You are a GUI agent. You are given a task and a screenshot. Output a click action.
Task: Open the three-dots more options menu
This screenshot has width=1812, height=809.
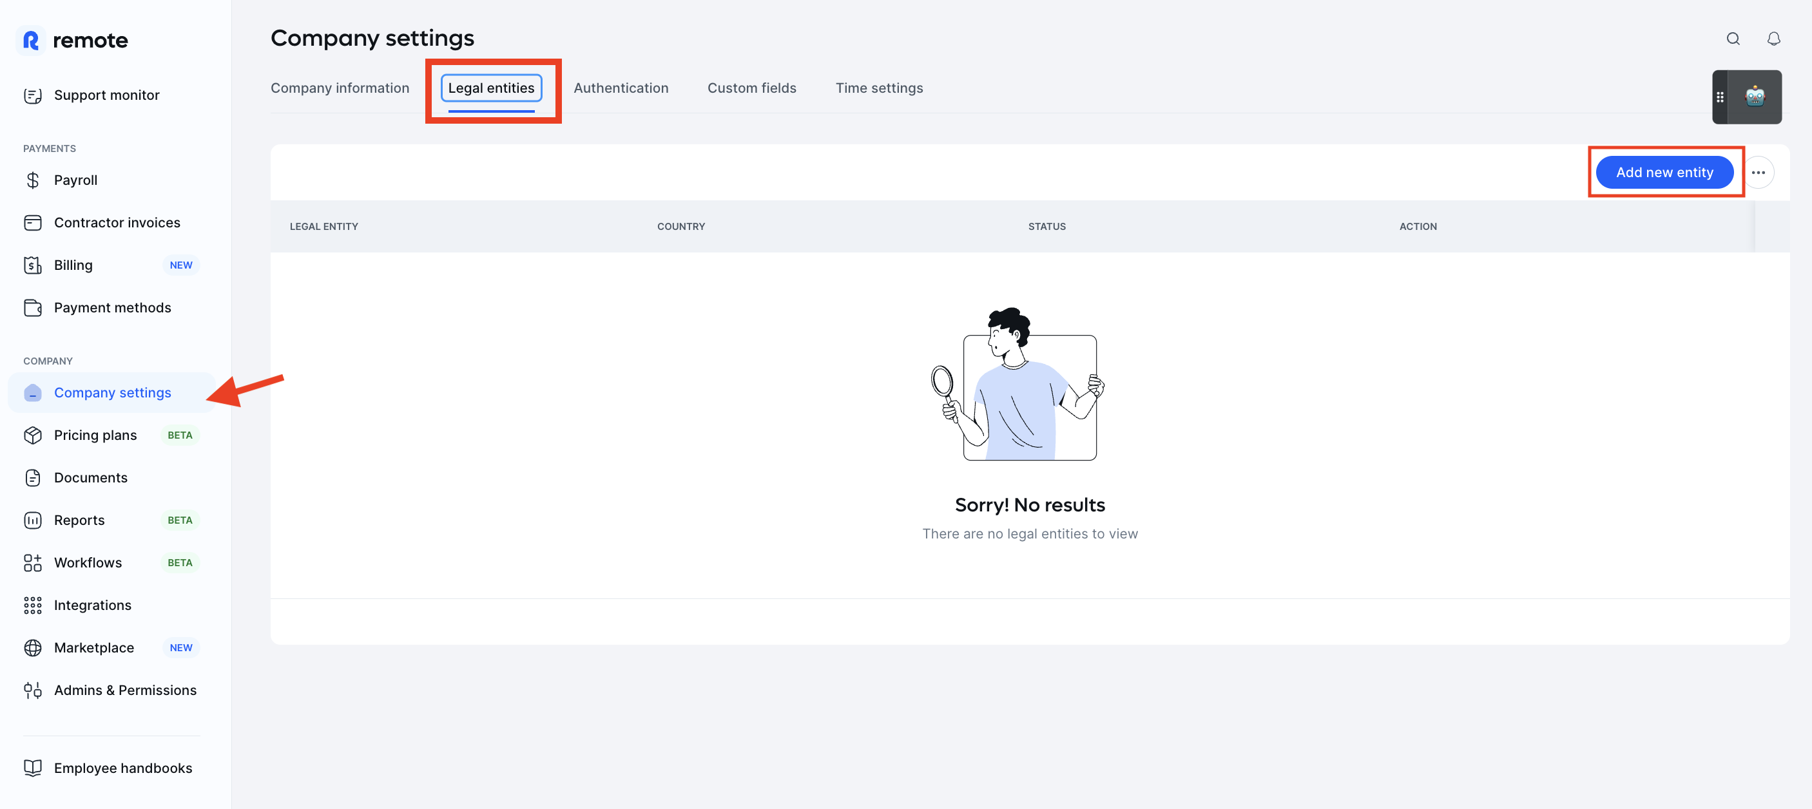1758,173
